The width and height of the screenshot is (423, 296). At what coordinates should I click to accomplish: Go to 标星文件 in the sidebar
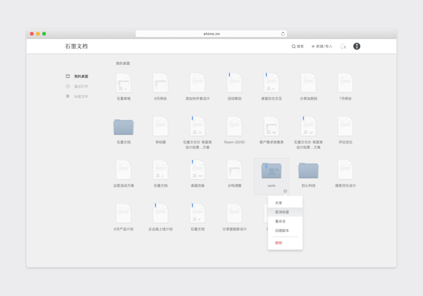coord(81,97)
